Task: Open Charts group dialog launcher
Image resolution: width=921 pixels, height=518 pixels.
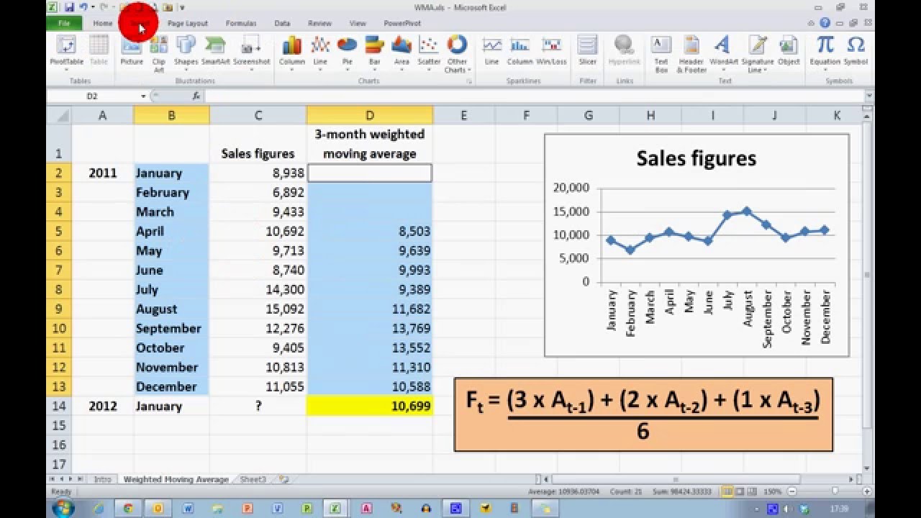Action: click(469, 81)
